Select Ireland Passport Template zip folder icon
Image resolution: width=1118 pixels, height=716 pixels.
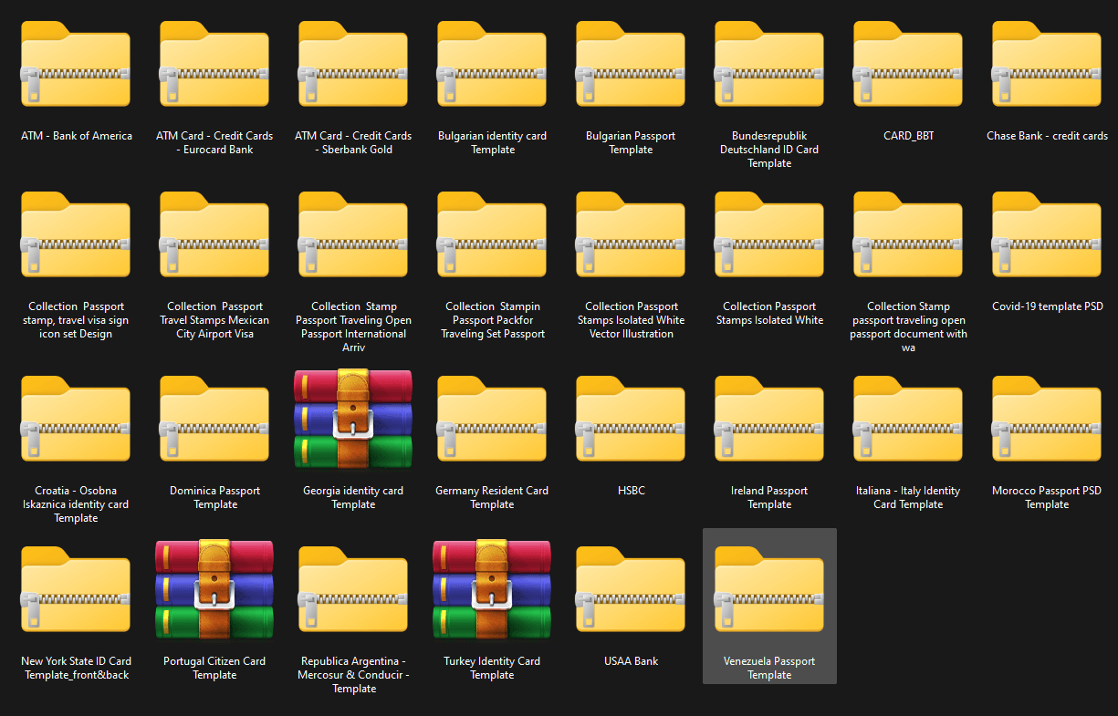(x=769, y=419)
